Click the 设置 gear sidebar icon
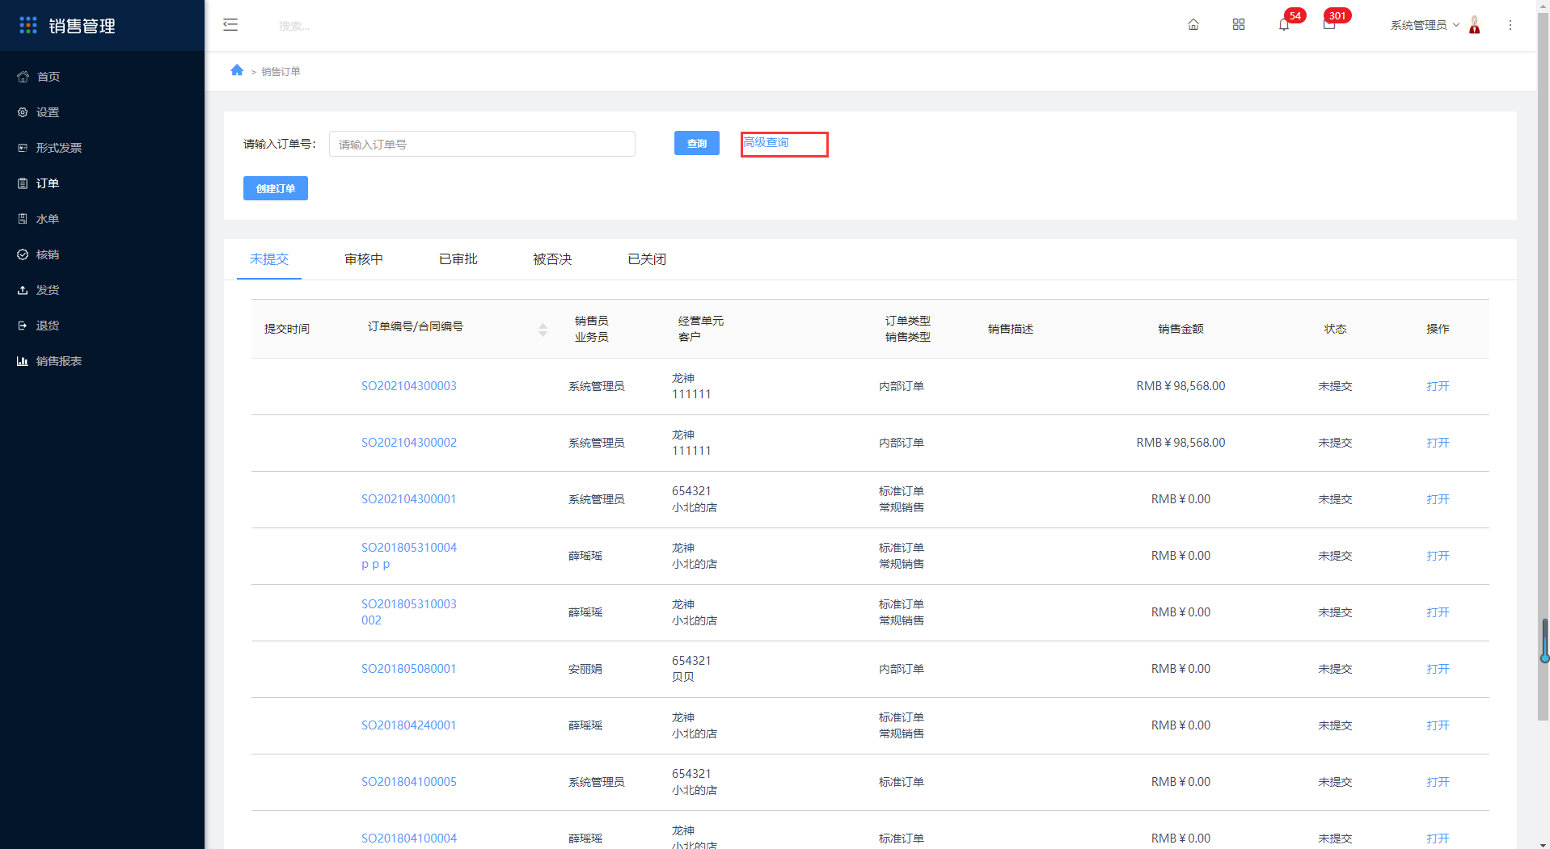1550x849 pixels. [23, 112]
